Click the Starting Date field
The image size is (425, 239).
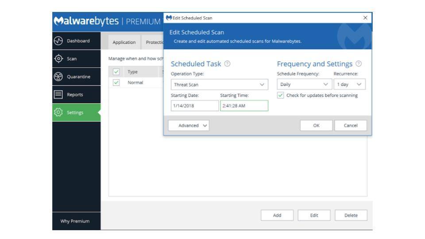pos(194,106)
